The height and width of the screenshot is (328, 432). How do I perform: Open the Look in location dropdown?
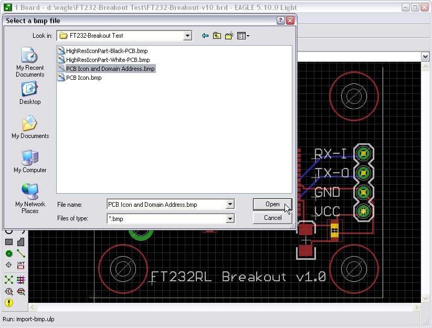[187, 36]
